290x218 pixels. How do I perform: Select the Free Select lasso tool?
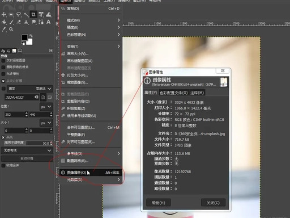tap(19, 15)
